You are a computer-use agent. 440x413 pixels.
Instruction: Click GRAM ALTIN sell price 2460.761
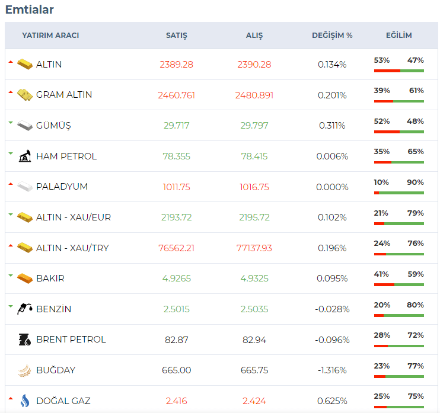pyautogui.click(x=176, y=95)
